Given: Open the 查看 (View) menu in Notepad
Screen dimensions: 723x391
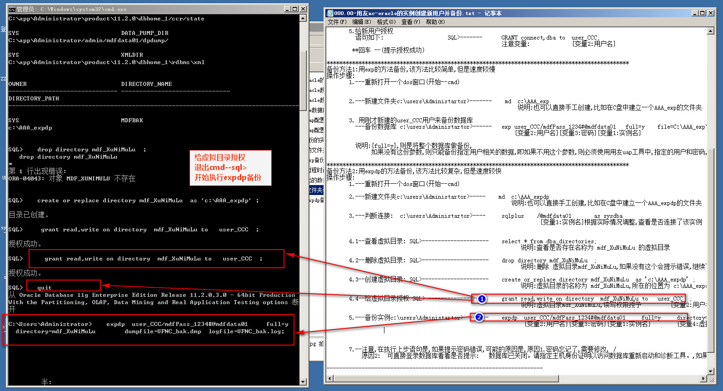Looking at the screenshot, I should (410, 22).
